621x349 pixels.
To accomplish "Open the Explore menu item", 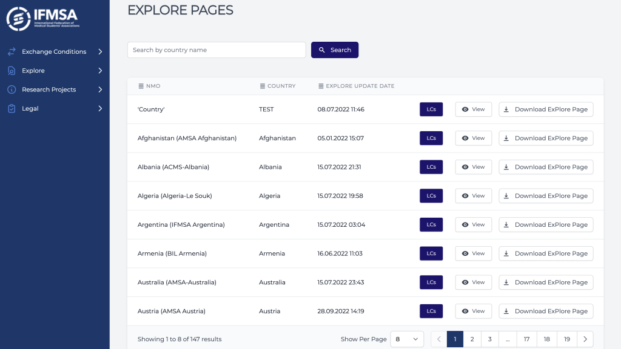I will tap(33, 71).
